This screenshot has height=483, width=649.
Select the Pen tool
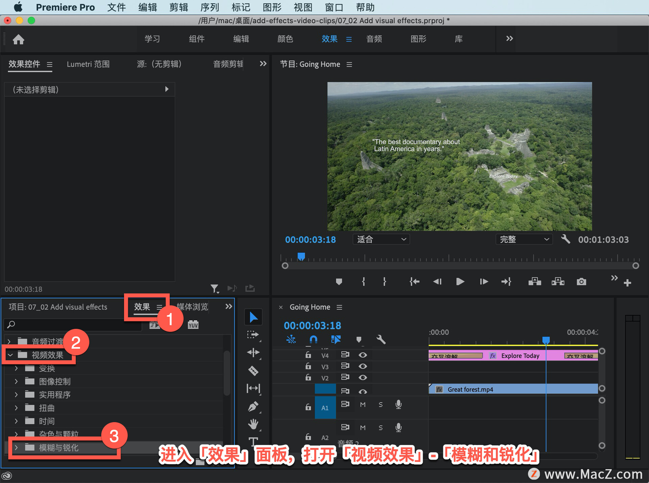pos(253,406)
